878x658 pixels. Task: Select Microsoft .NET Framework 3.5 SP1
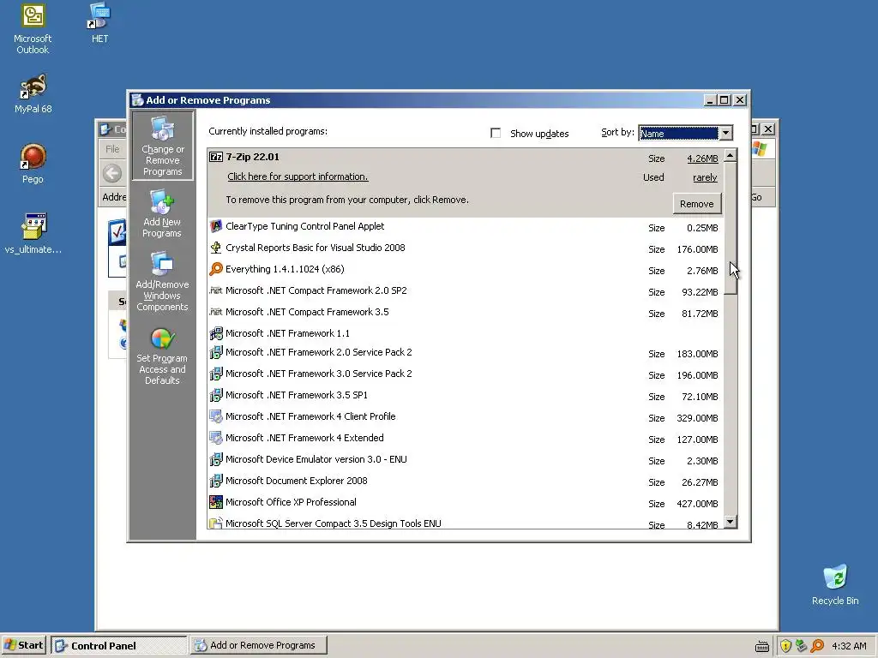465,396
